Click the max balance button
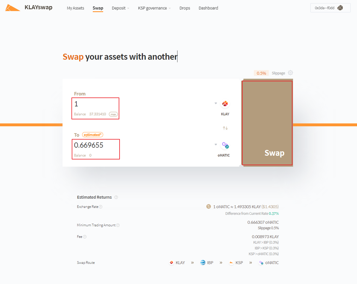Screen dimensions: 357x284 point(113,114)
